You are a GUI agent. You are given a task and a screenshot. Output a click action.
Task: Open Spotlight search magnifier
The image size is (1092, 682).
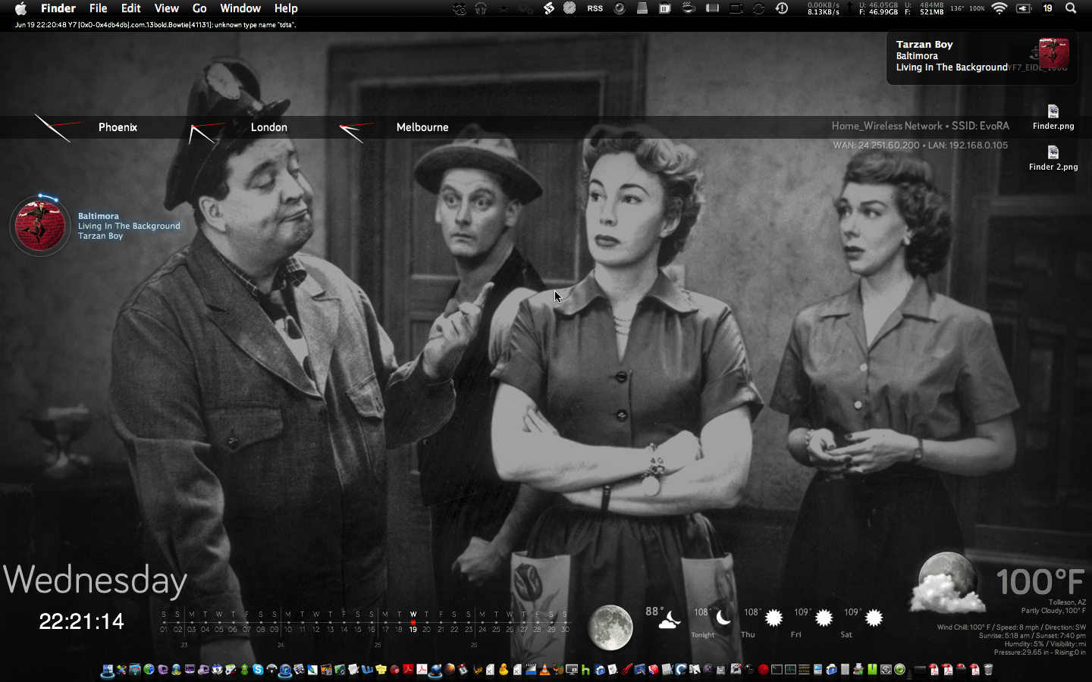click(1071, 8)
